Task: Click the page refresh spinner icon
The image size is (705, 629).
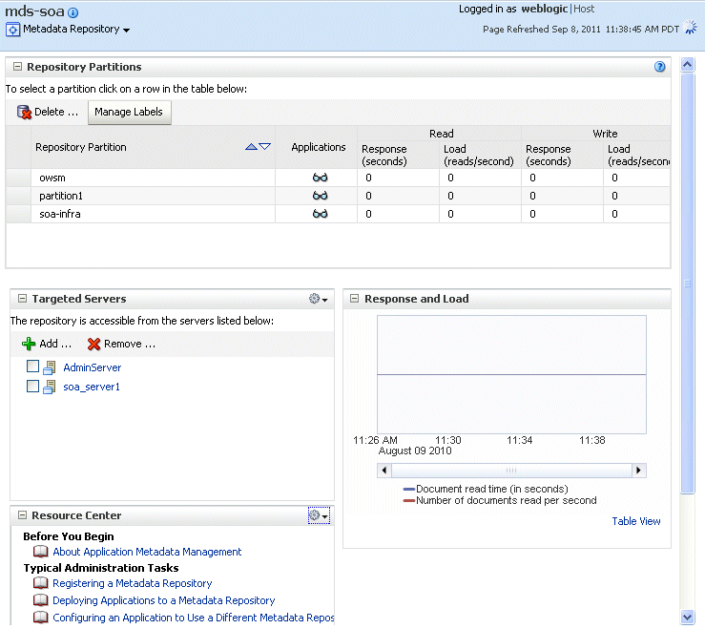Action: [x=690, y=27]
